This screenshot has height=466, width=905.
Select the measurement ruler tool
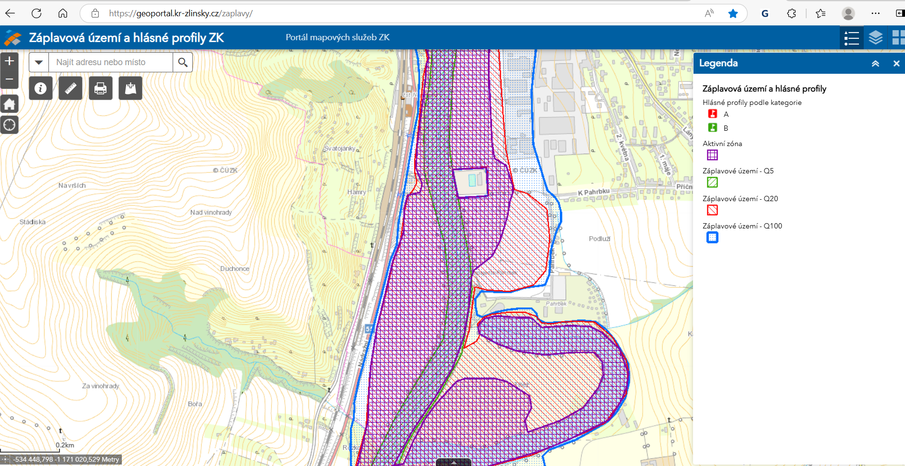point(71,88)
